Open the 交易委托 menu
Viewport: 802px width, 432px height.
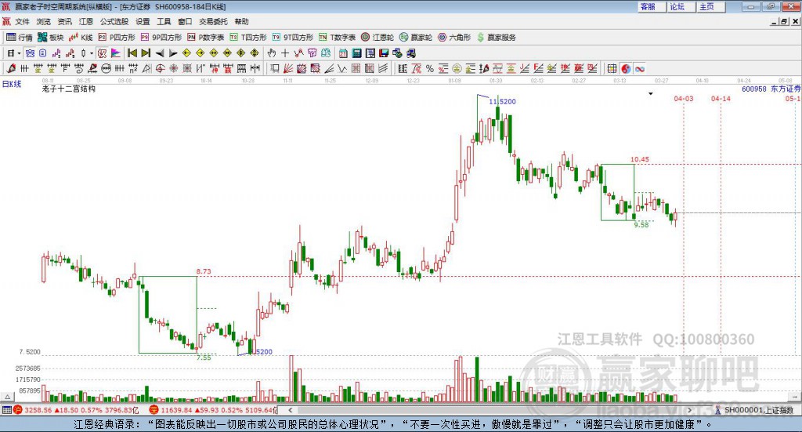213,21
